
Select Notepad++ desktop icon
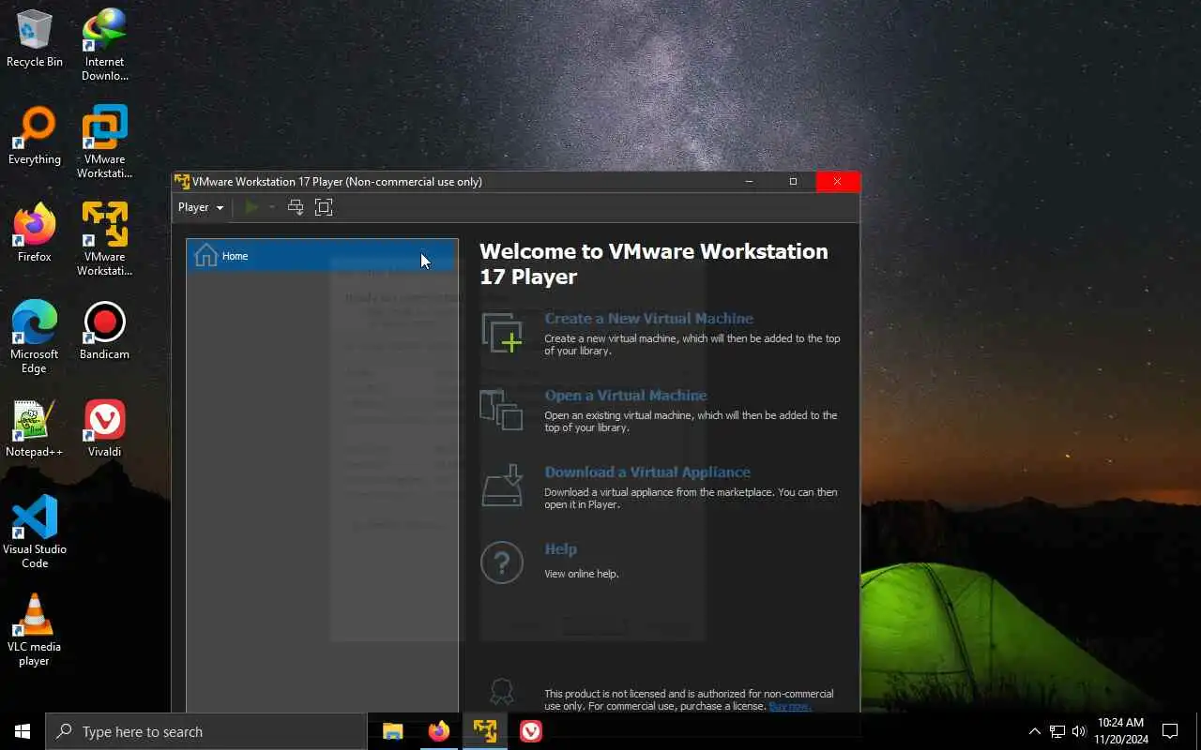[x=35, y=429]
